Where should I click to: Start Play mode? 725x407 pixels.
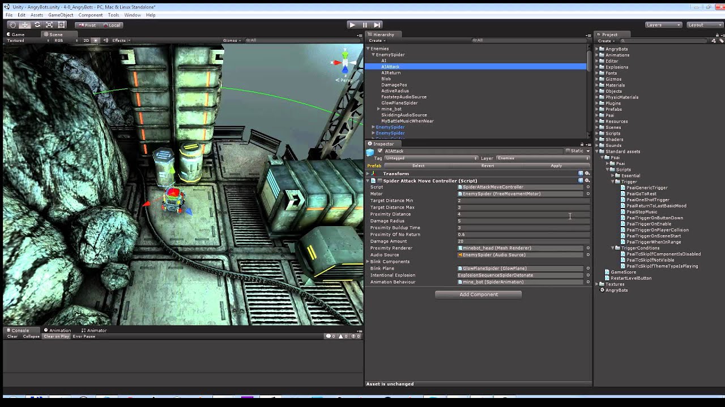pyautogui.click(x=352, y=25)
